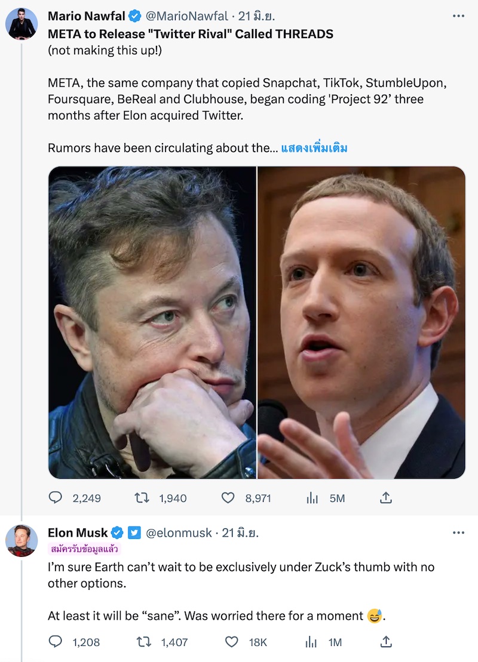Image resolution: width=478 pixels, height=662 pixels.
Task: Toggle the สมัครรับข้อมูลแล้ว subscribed badge
Action: click(x=84, y=548)
